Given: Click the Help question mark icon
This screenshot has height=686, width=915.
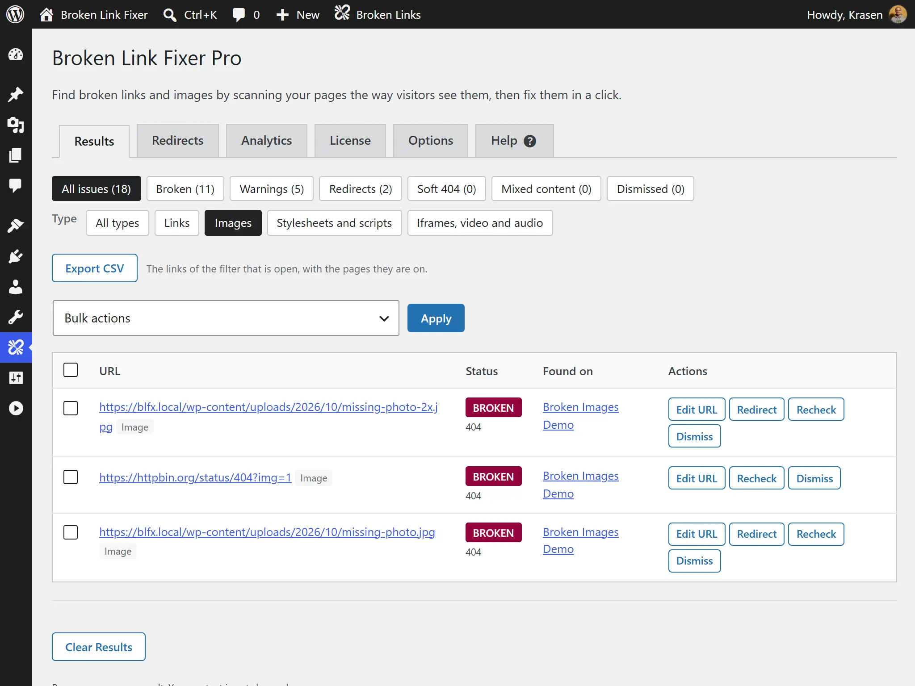Looking at the screenshot, I should tap(530, 141).
